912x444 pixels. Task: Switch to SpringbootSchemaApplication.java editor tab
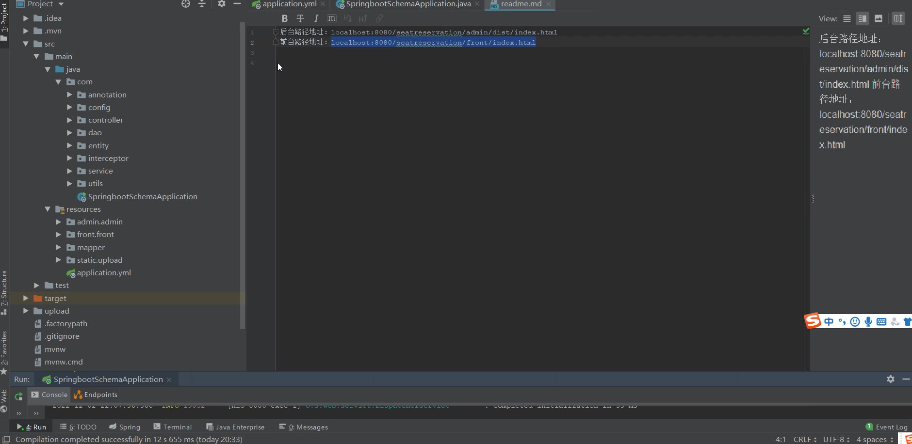pos(408,4)
